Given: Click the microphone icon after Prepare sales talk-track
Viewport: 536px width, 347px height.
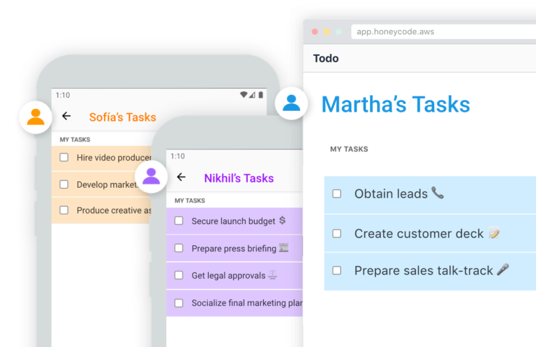Looking at the screenshot, I should (502, 270).
